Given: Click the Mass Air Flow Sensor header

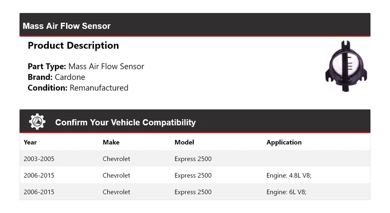Looking at the screenshot, I should [x=67, y=26].
